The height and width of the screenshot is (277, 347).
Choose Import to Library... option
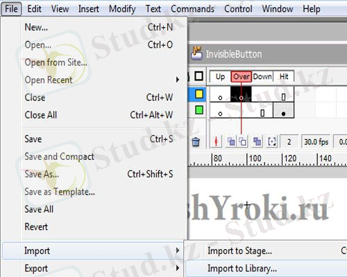[266, 268]
